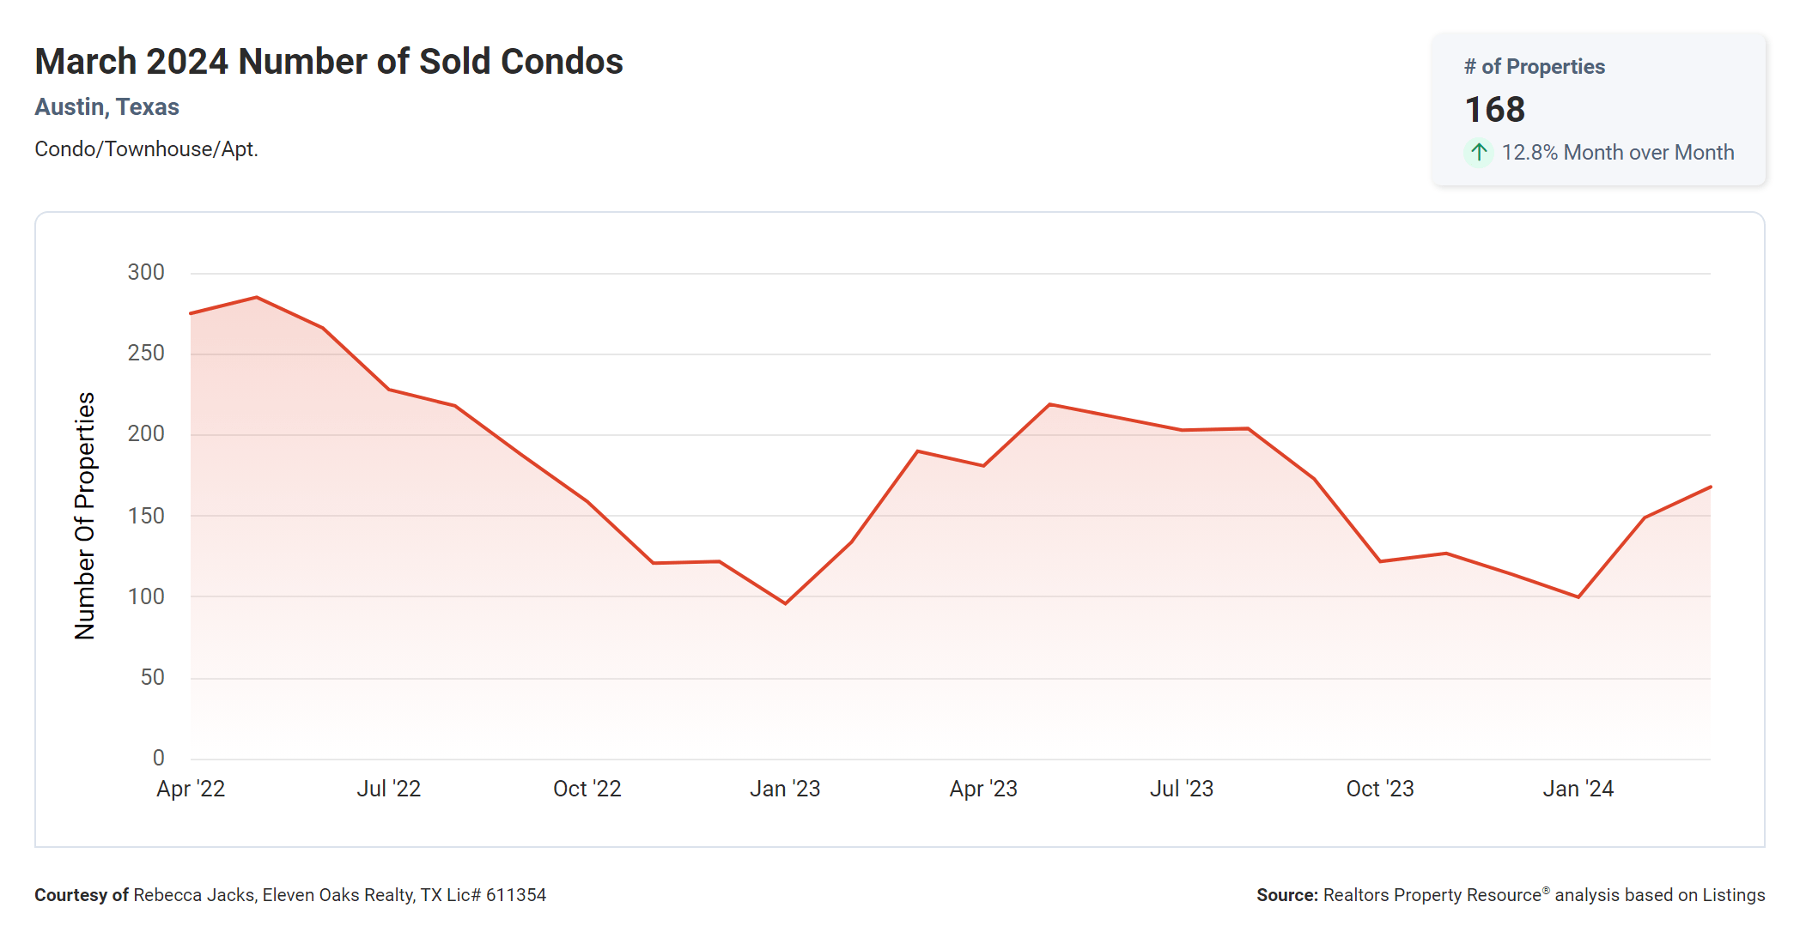Click the Oct '22 x-axis label

[587, 789]
